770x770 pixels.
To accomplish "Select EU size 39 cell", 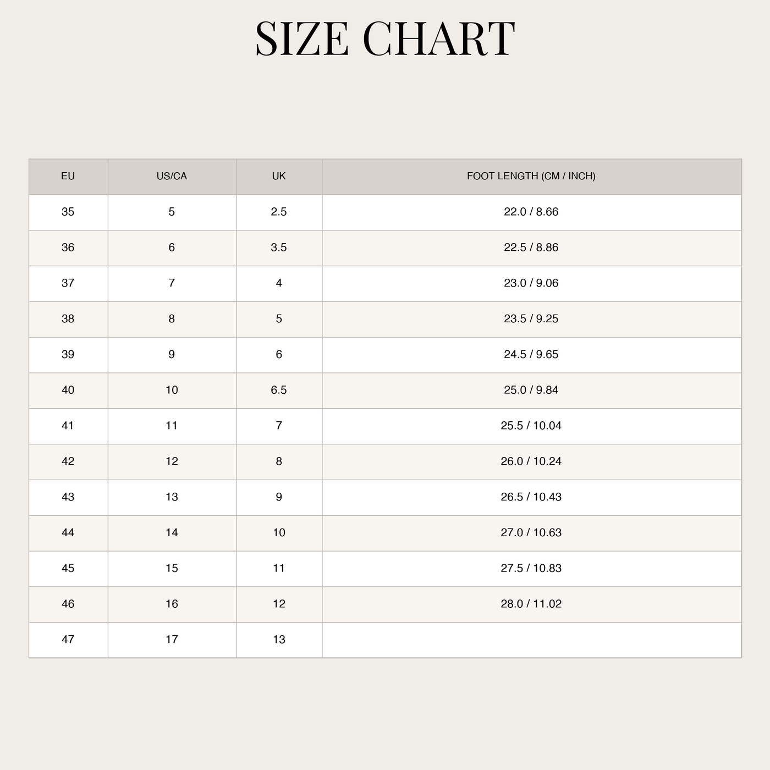I will (x=68, y=355).
